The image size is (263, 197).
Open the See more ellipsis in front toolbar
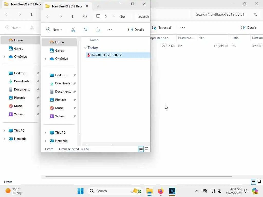pyautogui.click(x=109, y=30)
